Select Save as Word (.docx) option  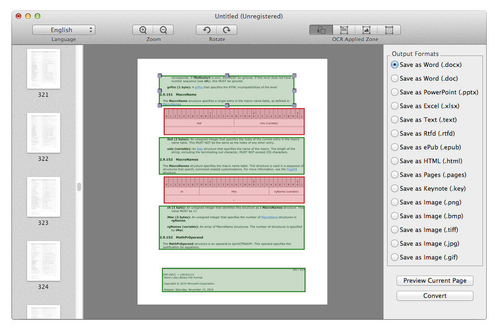click(426, 65)
